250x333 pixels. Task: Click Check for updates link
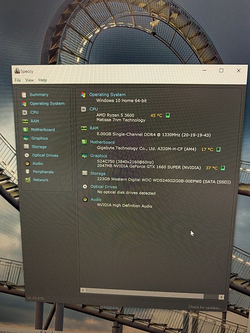[x=205, y=308]
